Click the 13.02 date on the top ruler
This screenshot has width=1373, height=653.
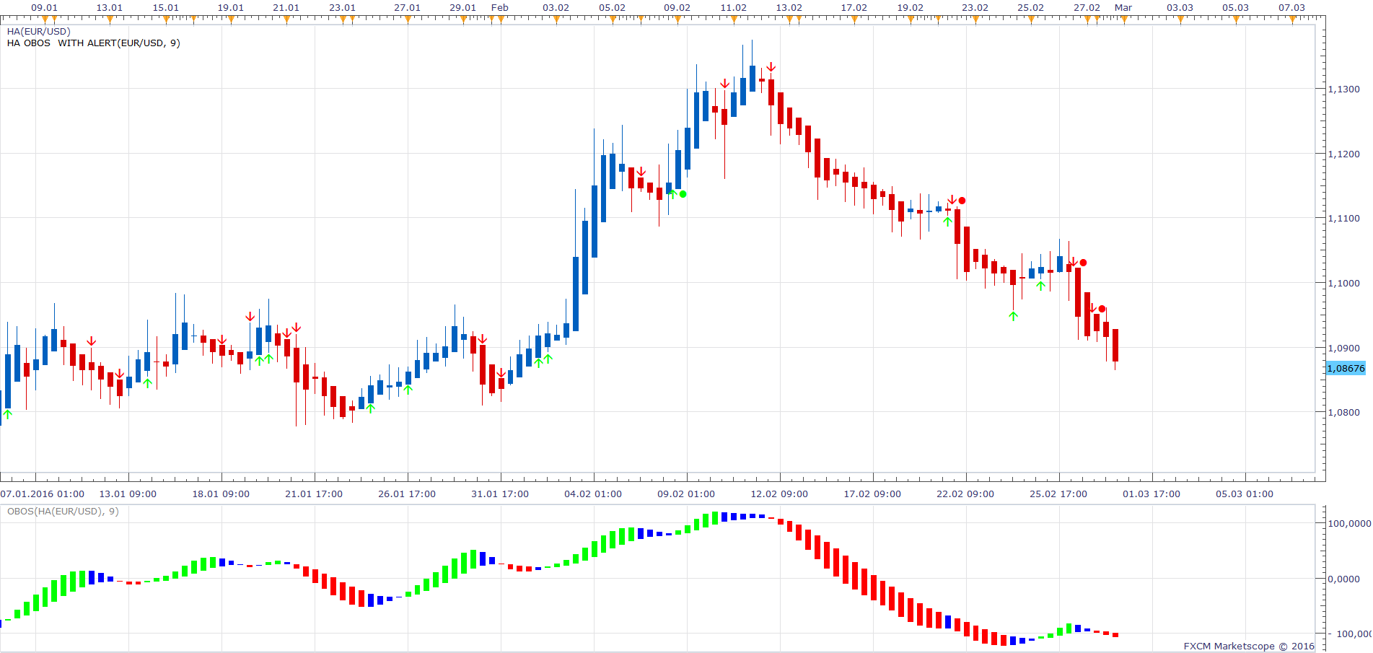tap(789, 7)
